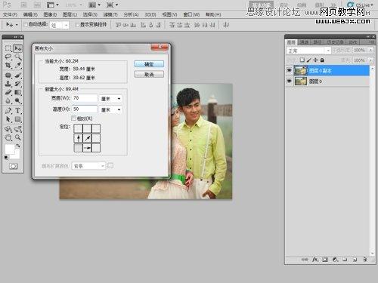
Task: Enable the Auto-Select checkbox
Action: (x=25, y=25)
